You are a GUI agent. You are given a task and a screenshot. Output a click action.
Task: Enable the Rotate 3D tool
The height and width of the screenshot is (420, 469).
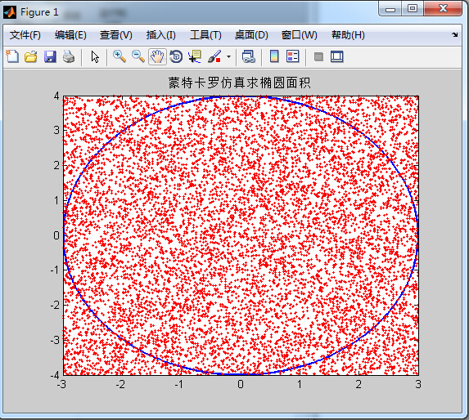[176, 56]
